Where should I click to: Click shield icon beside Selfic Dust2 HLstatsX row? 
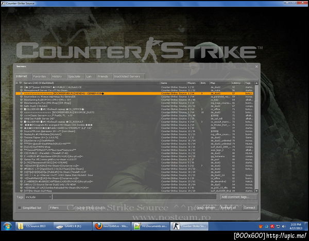click(x=21, y=106)
